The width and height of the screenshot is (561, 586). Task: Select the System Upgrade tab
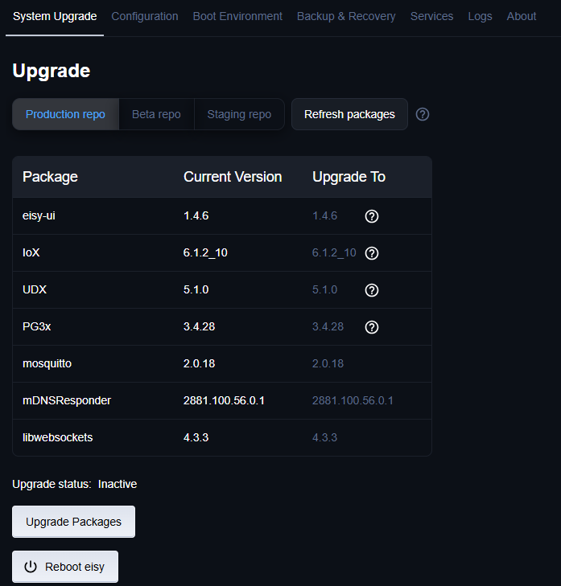tap(55, 16)
